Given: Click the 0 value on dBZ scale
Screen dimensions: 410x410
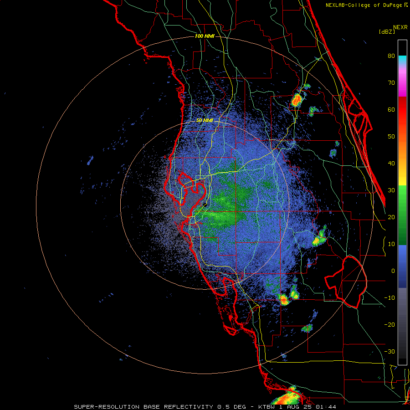Looking at the screenshot, I should [393, 271].
